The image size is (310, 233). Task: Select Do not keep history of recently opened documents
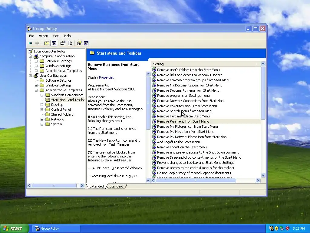(194, 173)
